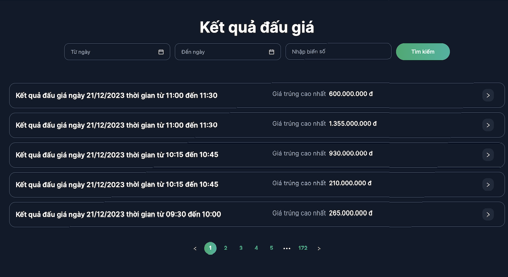Select the Đến ngày date field

pos(228,52)
